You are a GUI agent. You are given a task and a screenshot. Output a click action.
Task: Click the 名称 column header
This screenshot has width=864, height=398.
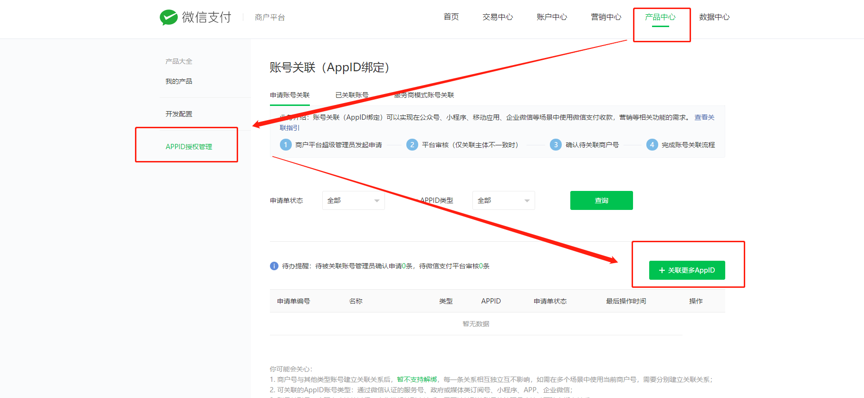click(356, 301)
